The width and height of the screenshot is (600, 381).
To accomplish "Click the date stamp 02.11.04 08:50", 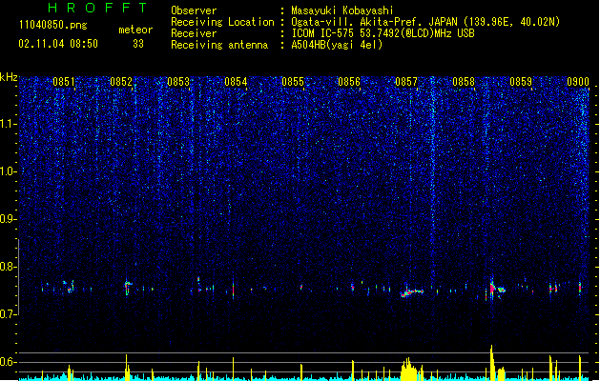I will click(58, 44).
